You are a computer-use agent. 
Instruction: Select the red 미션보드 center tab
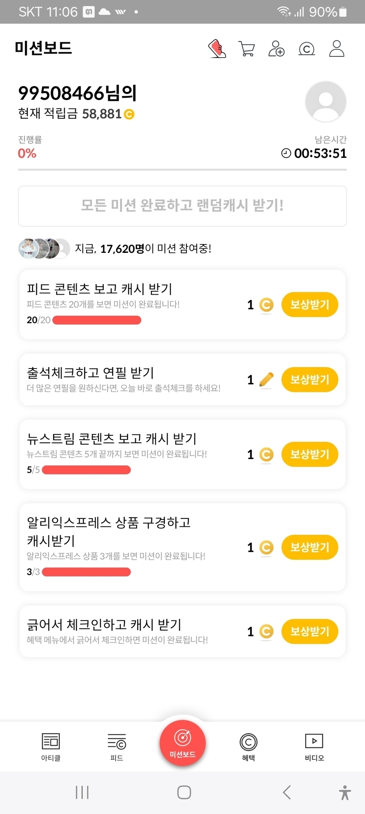[x=182, y=742]
